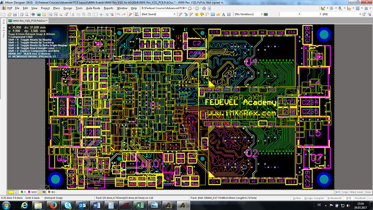The width and height of the screenshot is (373, 210).
Task: Click the Mask Level button
Action: point(356,192)
